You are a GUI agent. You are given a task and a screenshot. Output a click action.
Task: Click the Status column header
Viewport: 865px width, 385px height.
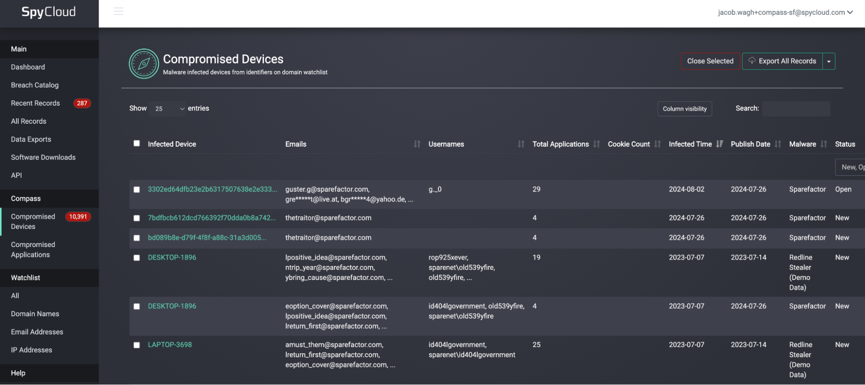point(845,144)
